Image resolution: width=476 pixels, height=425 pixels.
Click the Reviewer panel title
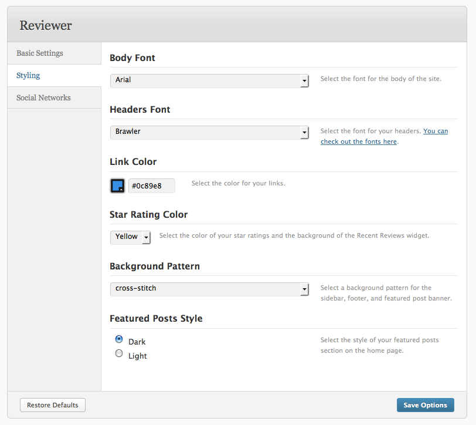point(46,26)
